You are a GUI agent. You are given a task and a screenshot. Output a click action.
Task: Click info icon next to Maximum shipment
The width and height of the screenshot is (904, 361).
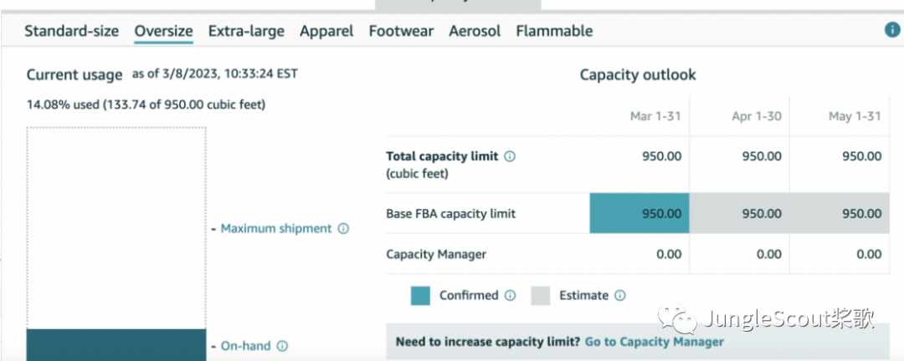[343, 229]
